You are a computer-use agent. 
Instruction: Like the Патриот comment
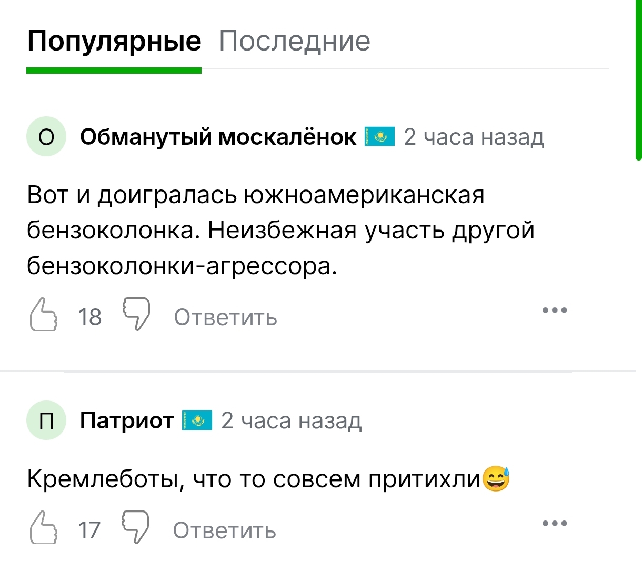43,528
